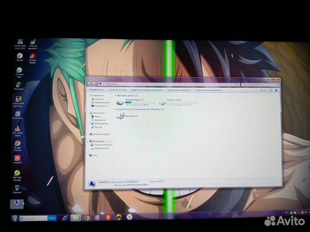Screen dimensions: 310x232
Task: Click Свойства системы in the toolbar
Action: coord(118,90)
